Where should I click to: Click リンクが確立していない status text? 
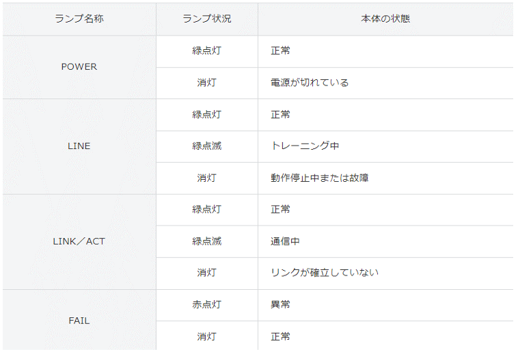tap(325, 273)
